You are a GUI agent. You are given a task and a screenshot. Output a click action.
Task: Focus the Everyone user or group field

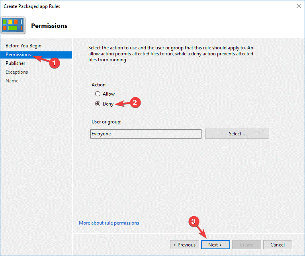point(146,134)
